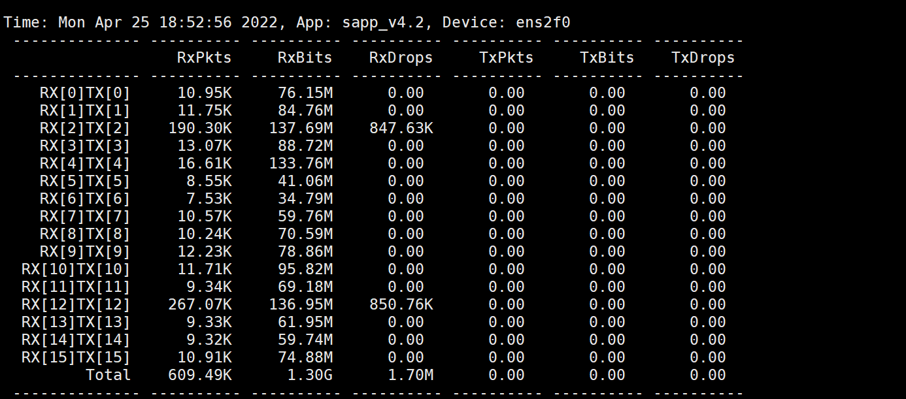Image resolution: width=906 pixels, height=399 pixels.
Task: Click the 267.07K RxPkts value
Action: (x=199, y=304)
